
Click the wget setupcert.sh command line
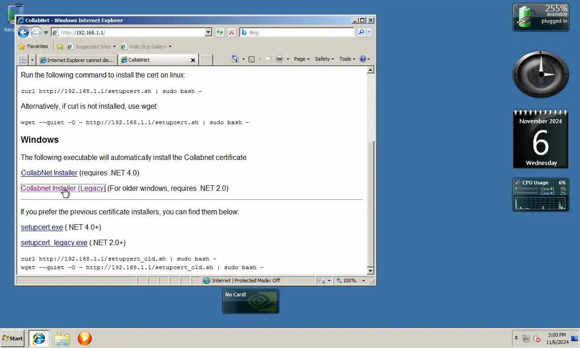[x=135, y=122]
